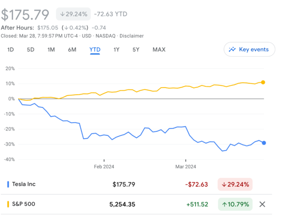Click the red 29.24% Tesla change badge
Viewport: 281px width, 216px height.
(235, 184)
